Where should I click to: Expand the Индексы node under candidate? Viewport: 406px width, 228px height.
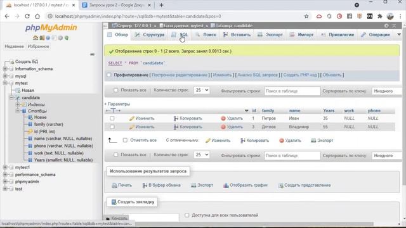click(18, 104)
